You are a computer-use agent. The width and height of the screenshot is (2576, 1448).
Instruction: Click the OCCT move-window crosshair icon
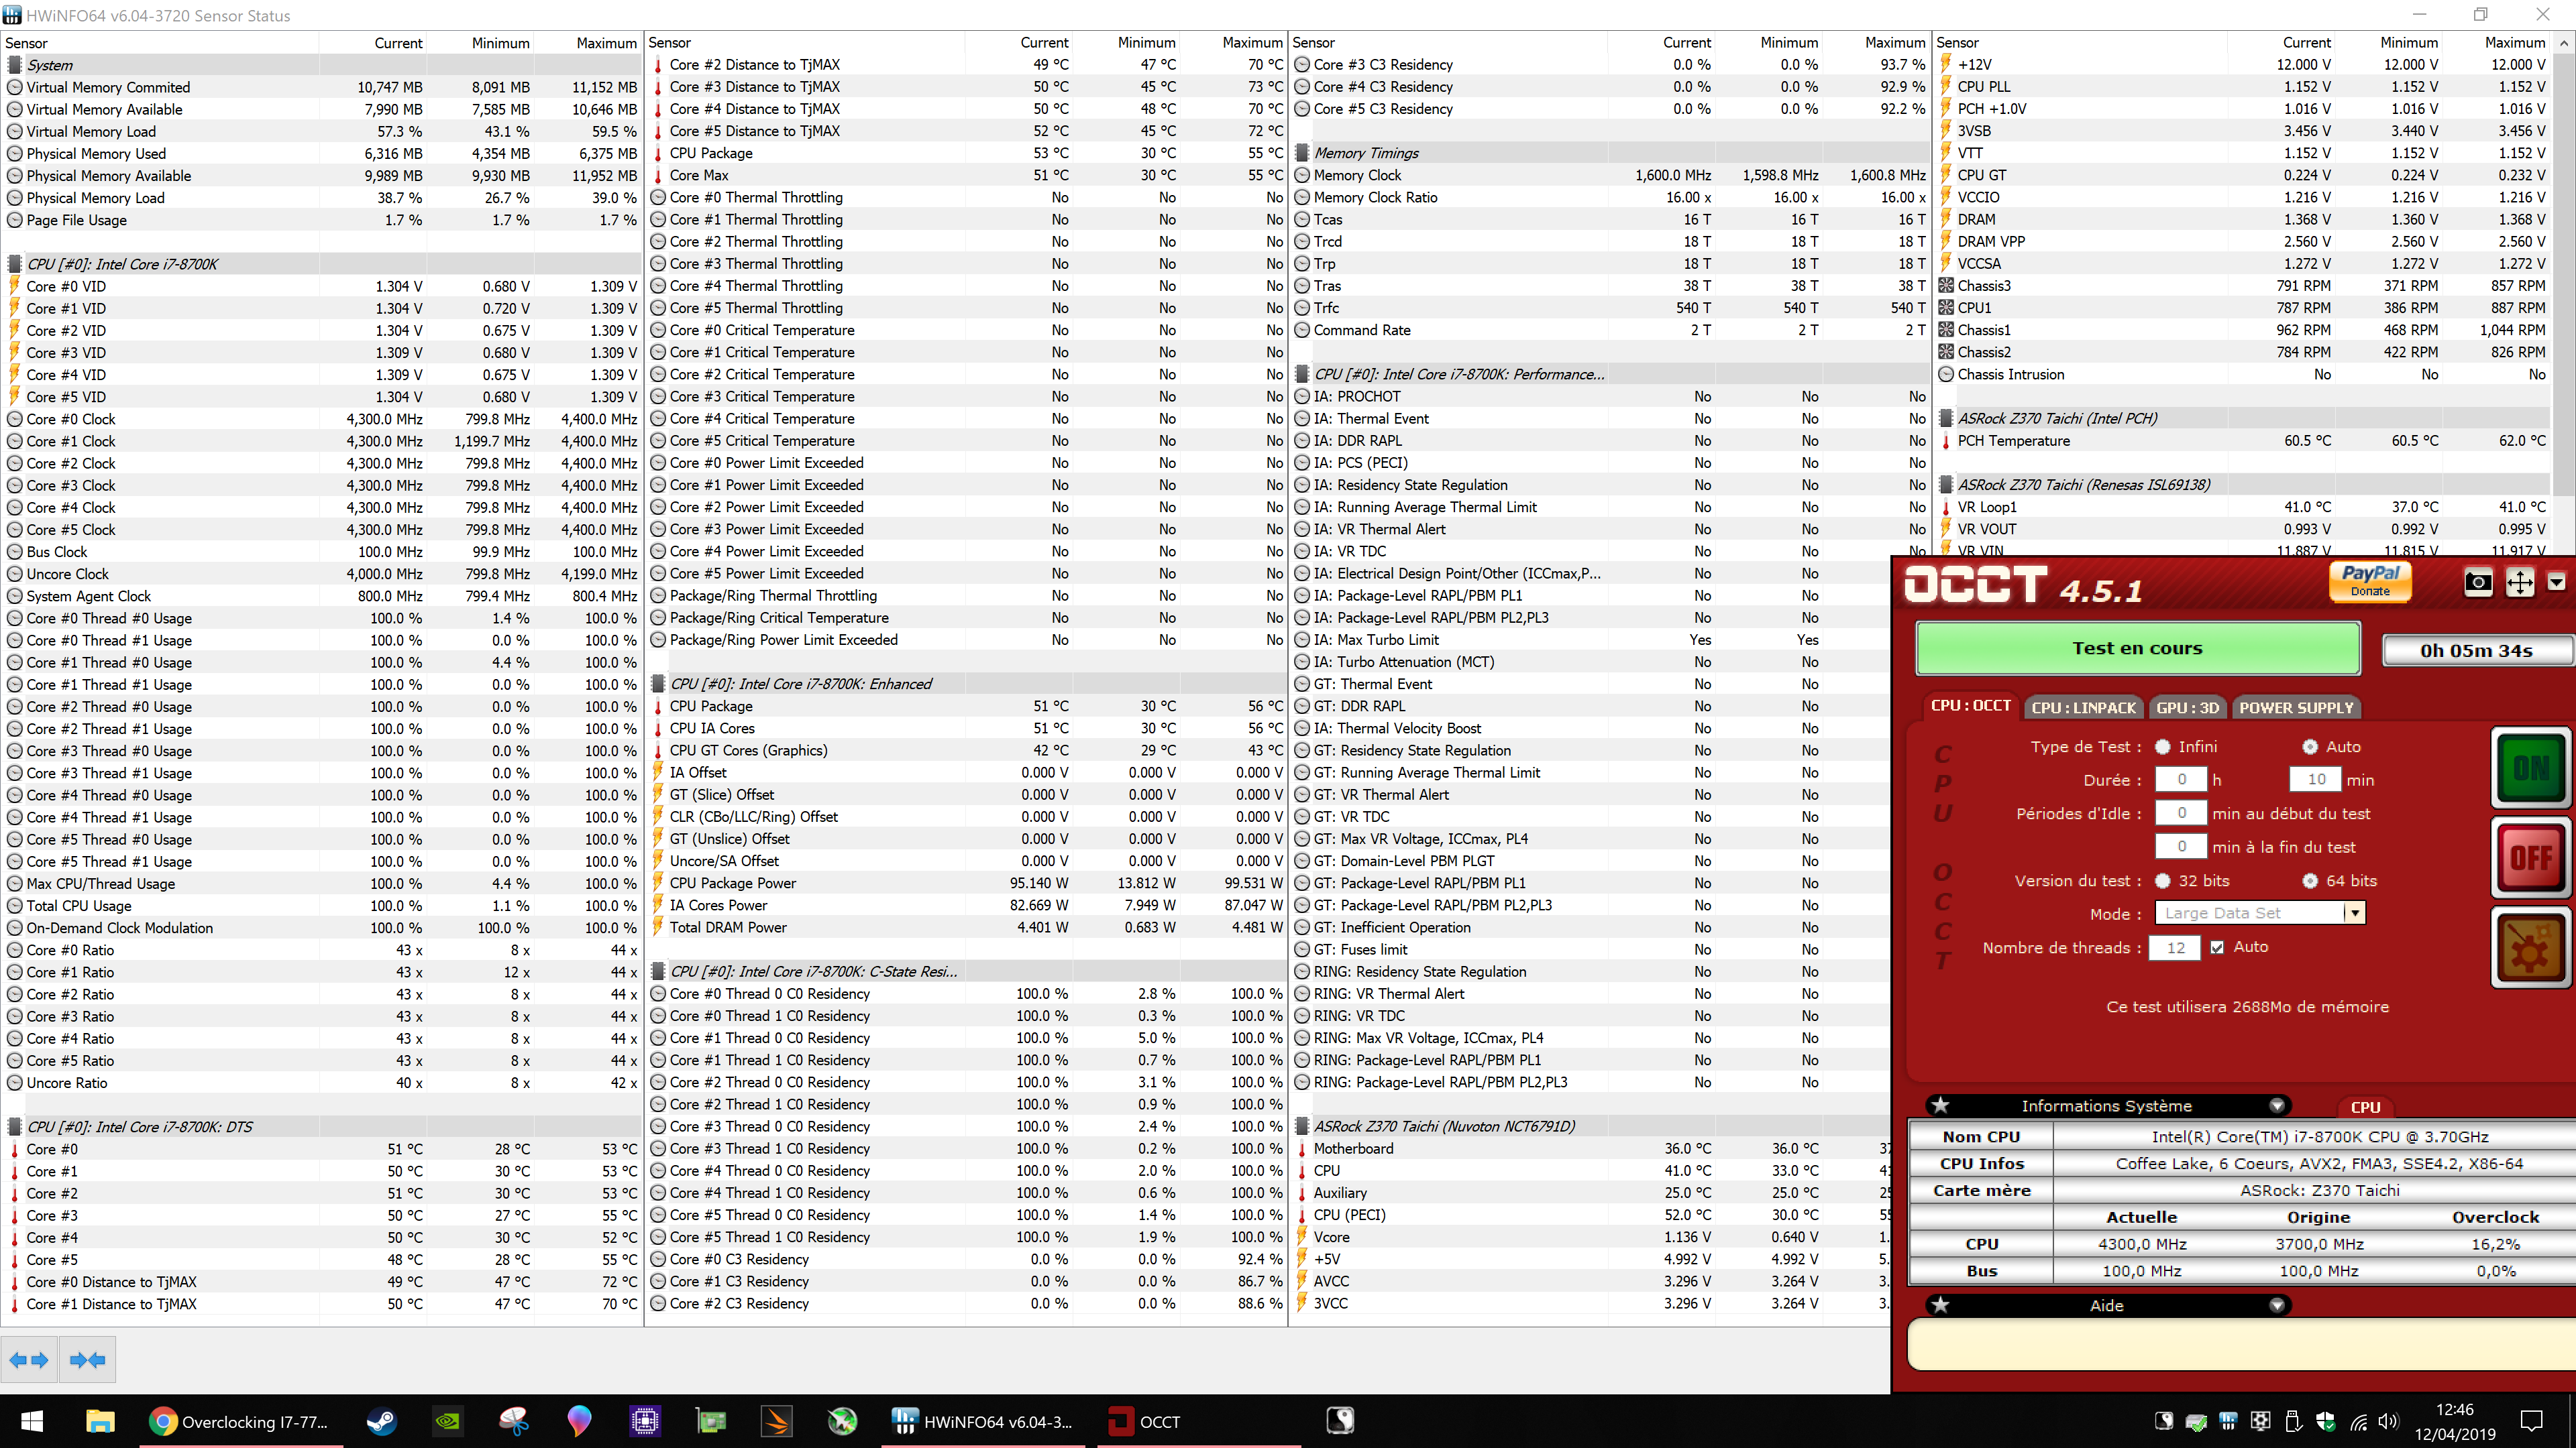click(x=2519, y=583)
